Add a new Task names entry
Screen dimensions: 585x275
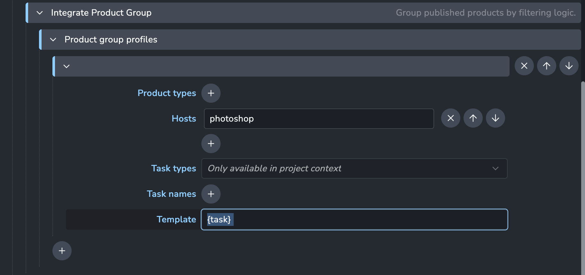coord(211,194)
